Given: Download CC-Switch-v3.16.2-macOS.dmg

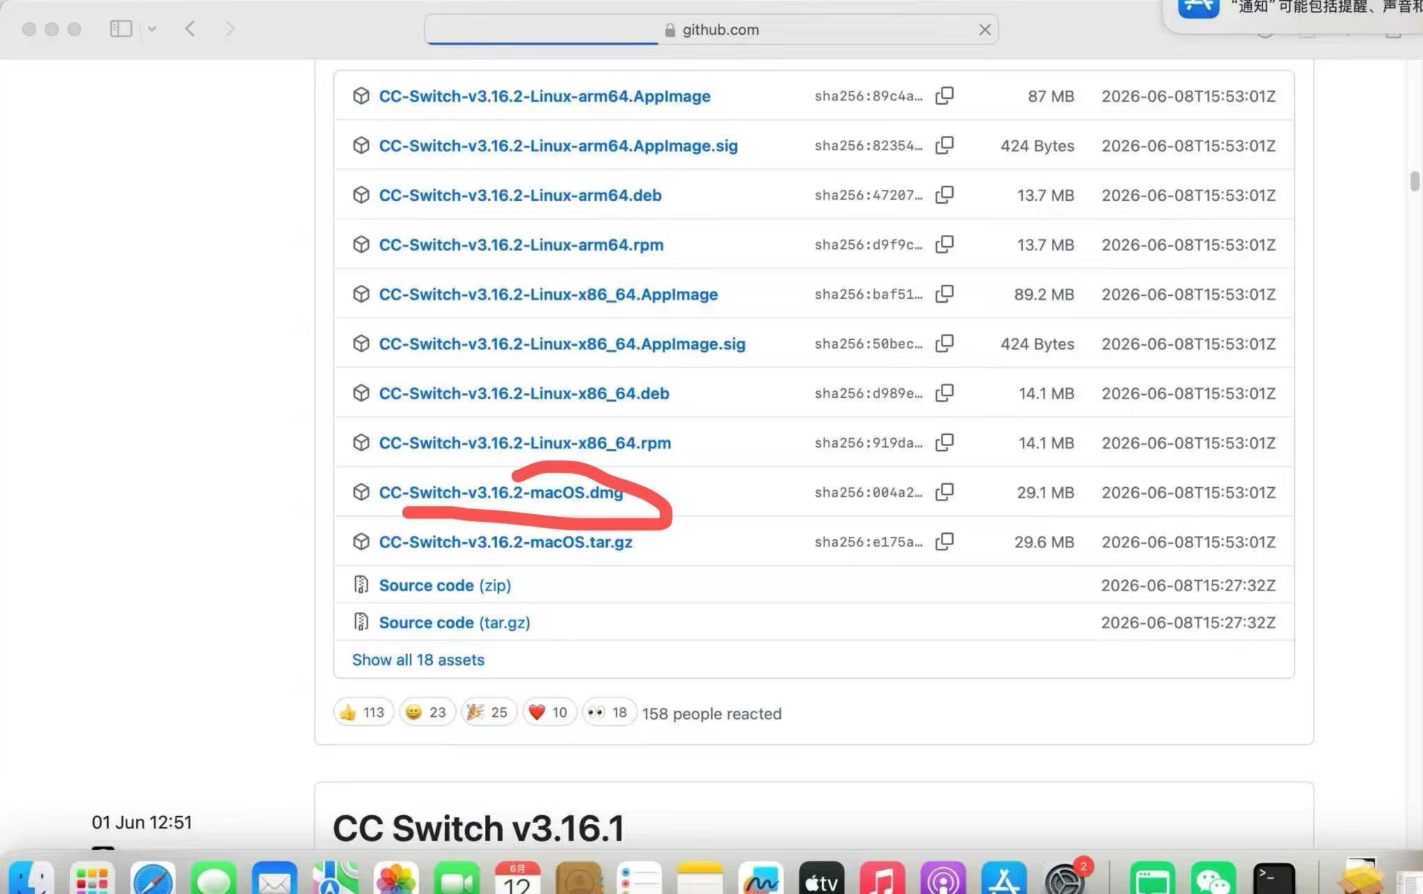Looking at the screenshot, I should [x=501, y=492].
